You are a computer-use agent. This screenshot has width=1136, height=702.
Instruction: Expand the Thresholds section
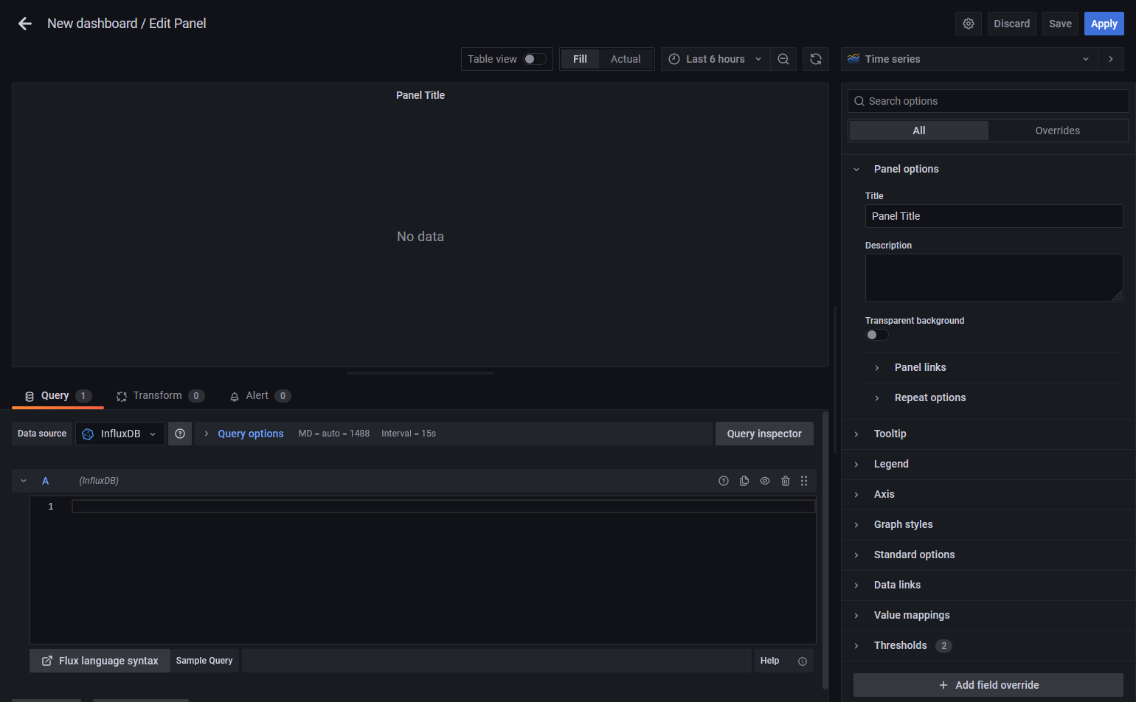[901, 645]
